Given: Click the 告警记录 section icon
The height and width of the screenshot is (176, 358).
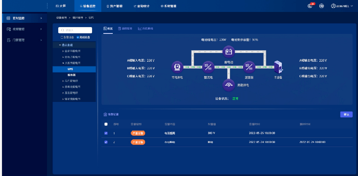Looking at the screenshot, I should [x=105, y=114].
